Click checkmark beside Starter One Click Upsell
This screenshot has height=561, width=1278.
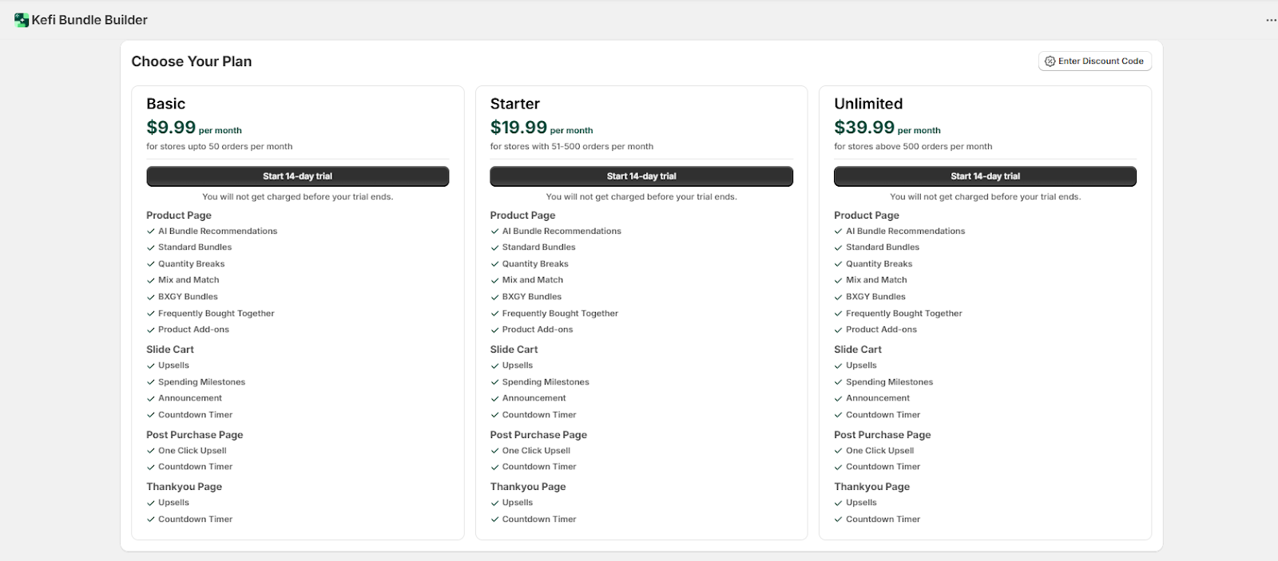click(494, 451)
